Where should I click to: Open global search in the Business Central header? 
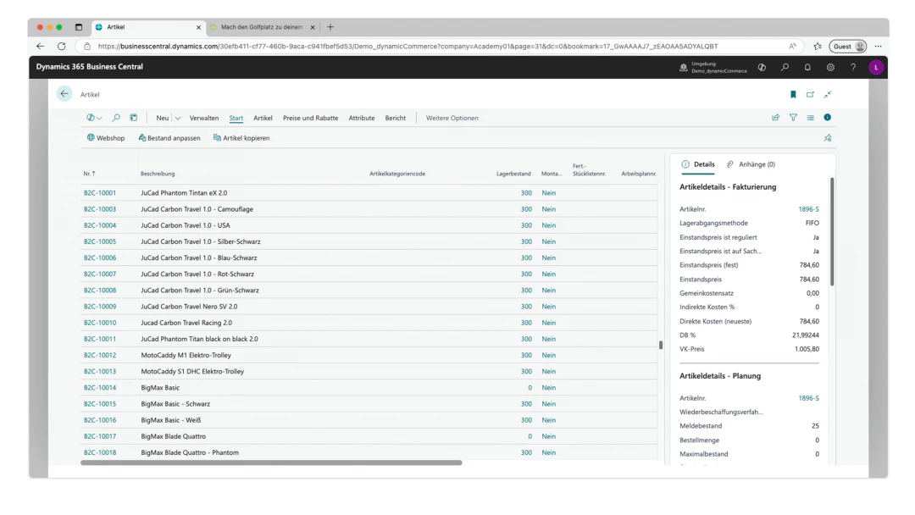coord(785,67)
